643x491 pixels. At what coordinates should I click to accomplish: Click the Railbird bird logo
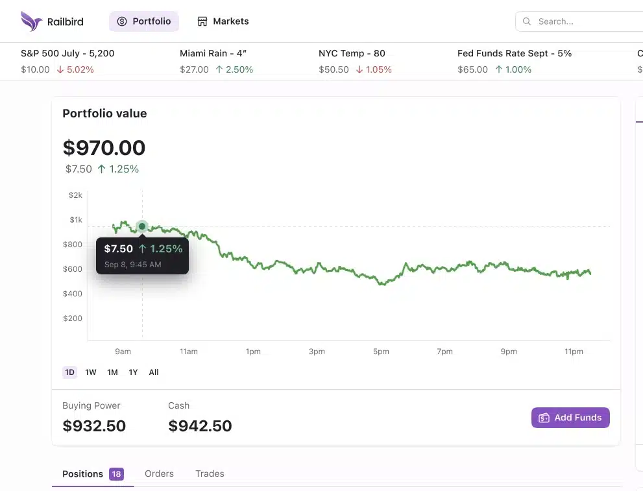pos(31,21)
